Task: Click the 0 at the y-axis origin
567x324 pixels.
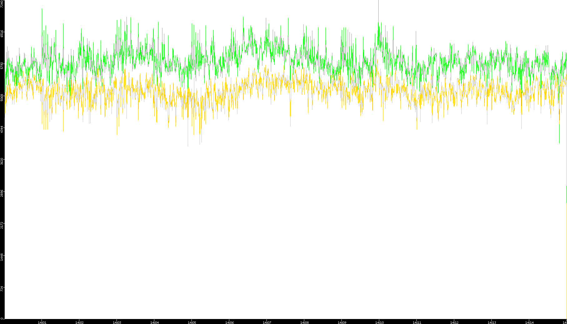Action: point(2,318)
